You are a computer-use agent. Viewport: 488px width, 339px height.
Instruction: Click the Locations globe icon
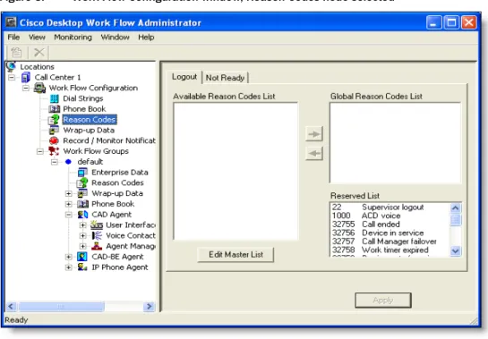click(12, 66)
